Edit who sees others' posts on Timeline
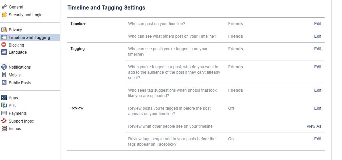This screenshot has height=160, width=342. click(x=318, y=36)
